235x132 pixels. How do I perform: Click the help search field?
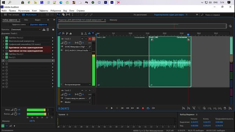[x=217, y=15]
